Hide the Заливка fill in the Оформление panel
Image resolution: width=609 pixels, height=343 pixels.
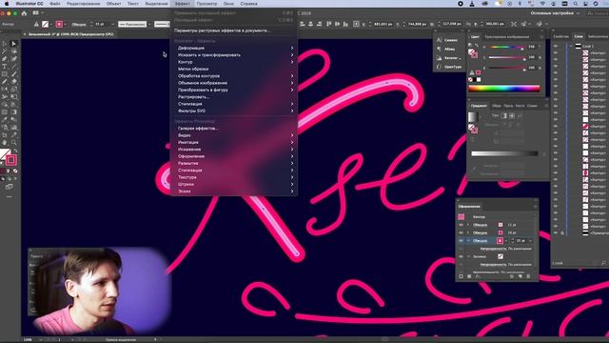point(461,256)
